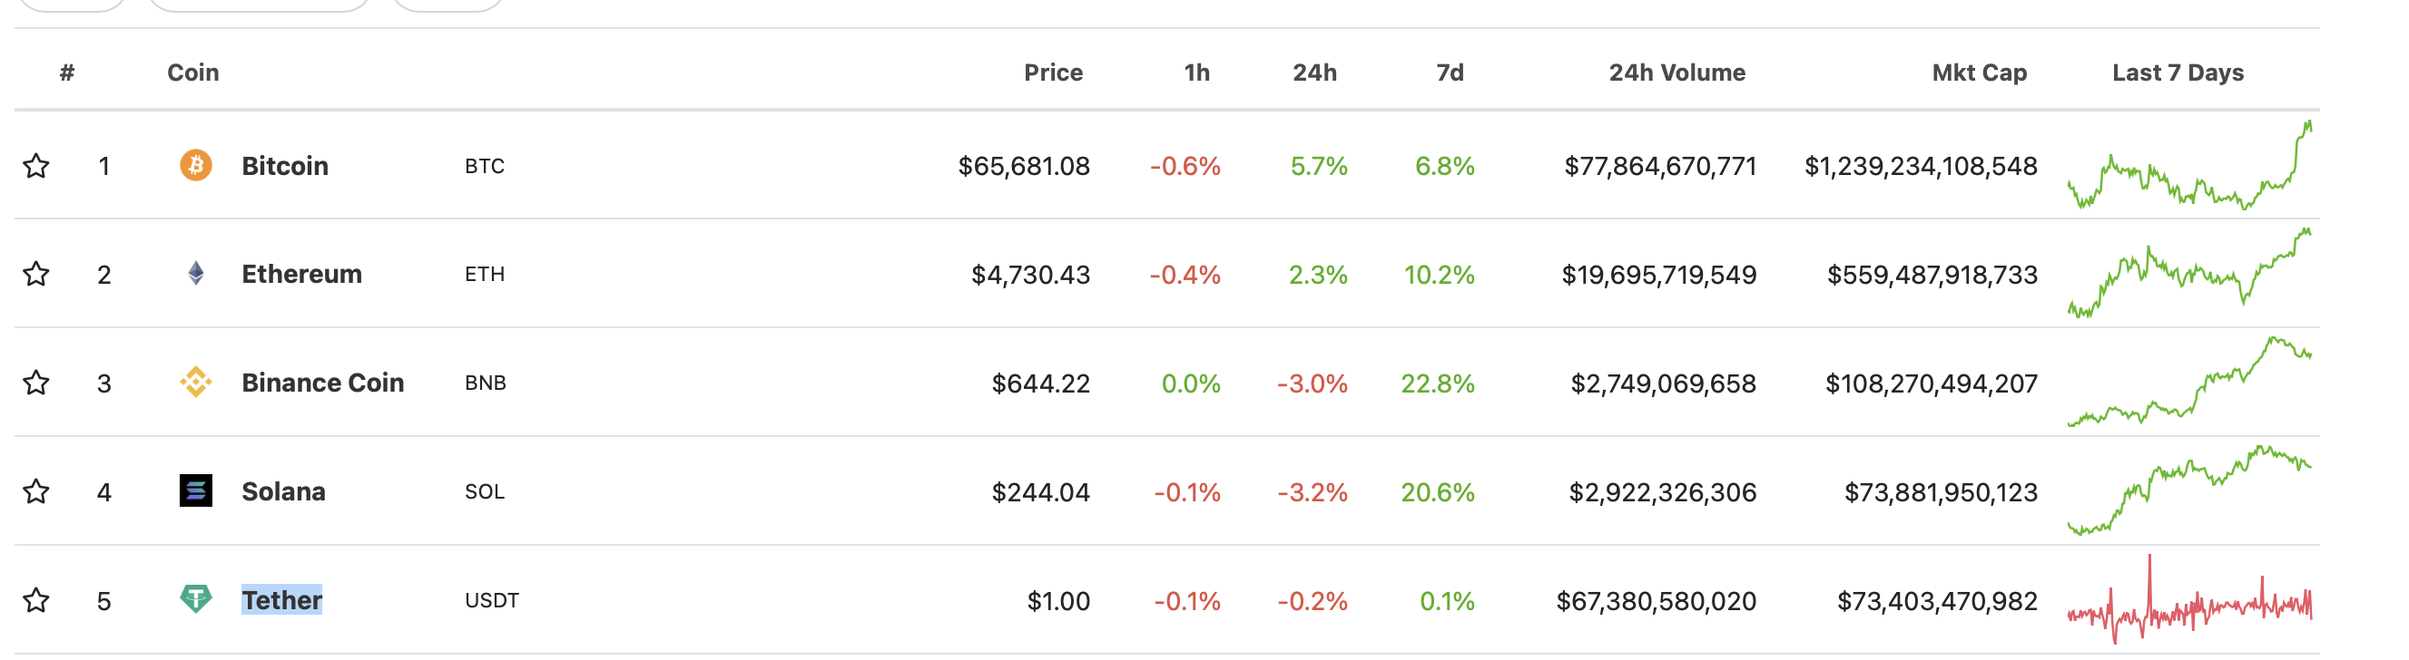Open the highlighted Tether link
The height and width of the screenshot is (660, 2409).
point(281,600)
